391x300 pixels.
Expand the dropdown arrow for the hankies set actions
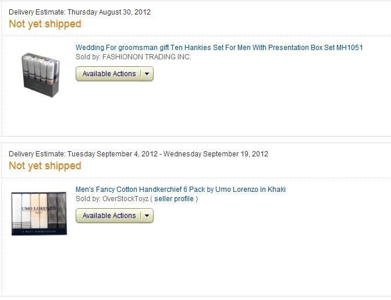147,74
